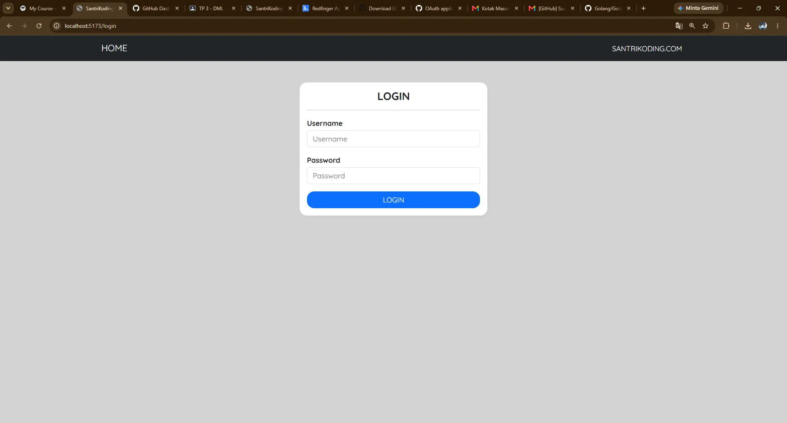This screenshot has width=787, height=423.
Task: Expand the tab search dropdown arrow
Action: pyautogui.click(x=8, y=8)
